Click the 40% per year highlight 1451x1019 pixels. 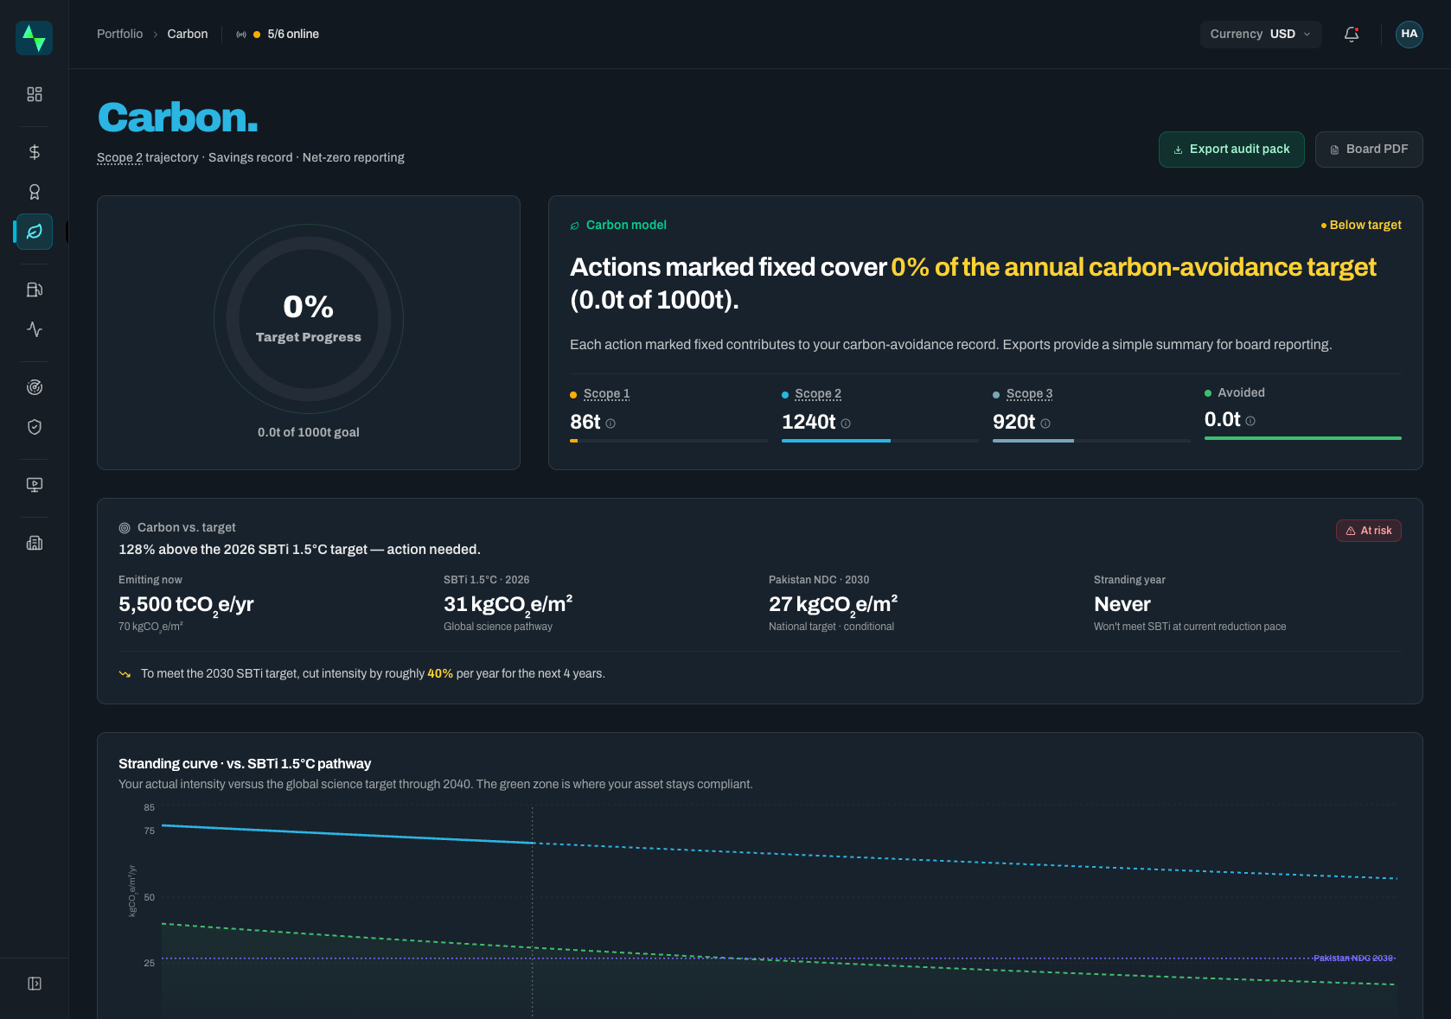(x=440, y=674)
